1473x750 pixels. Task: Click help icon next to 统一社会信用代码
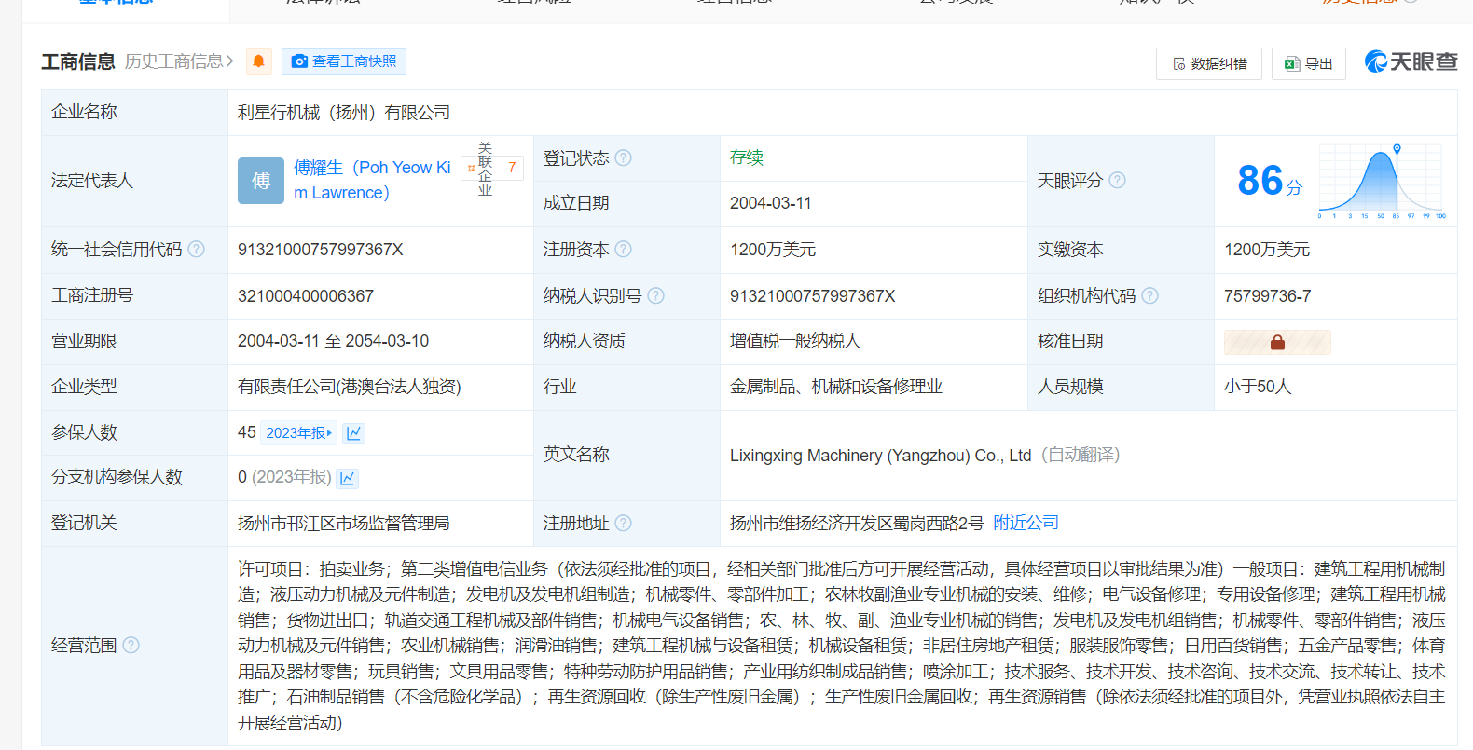tap(197, 250)
